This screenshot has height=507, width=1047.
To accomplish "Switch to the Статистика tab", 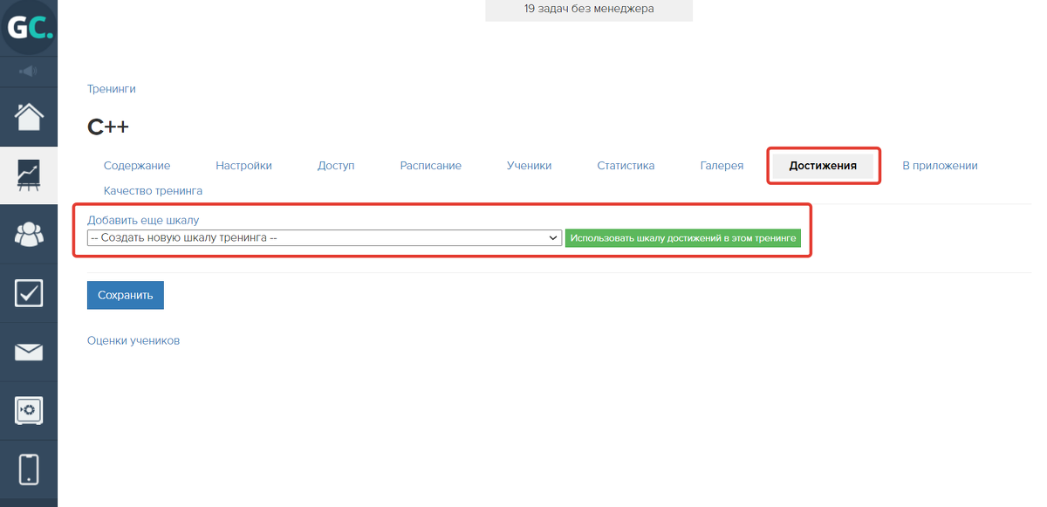I will coord(626,166).
